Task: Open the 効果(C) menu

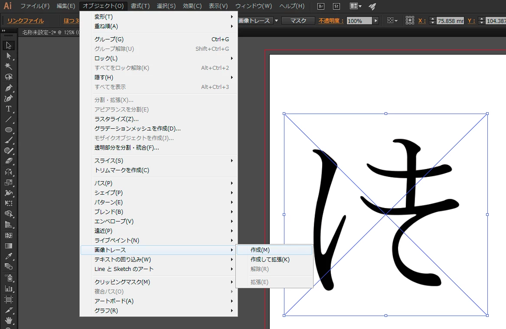Action: tap(192, 6)
